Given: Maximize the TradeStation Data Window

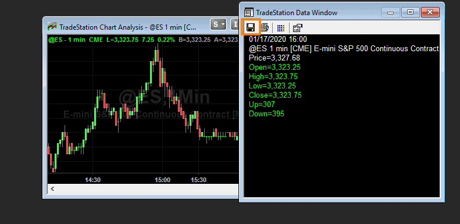Looking at the screenshot, I should (411, 12).
